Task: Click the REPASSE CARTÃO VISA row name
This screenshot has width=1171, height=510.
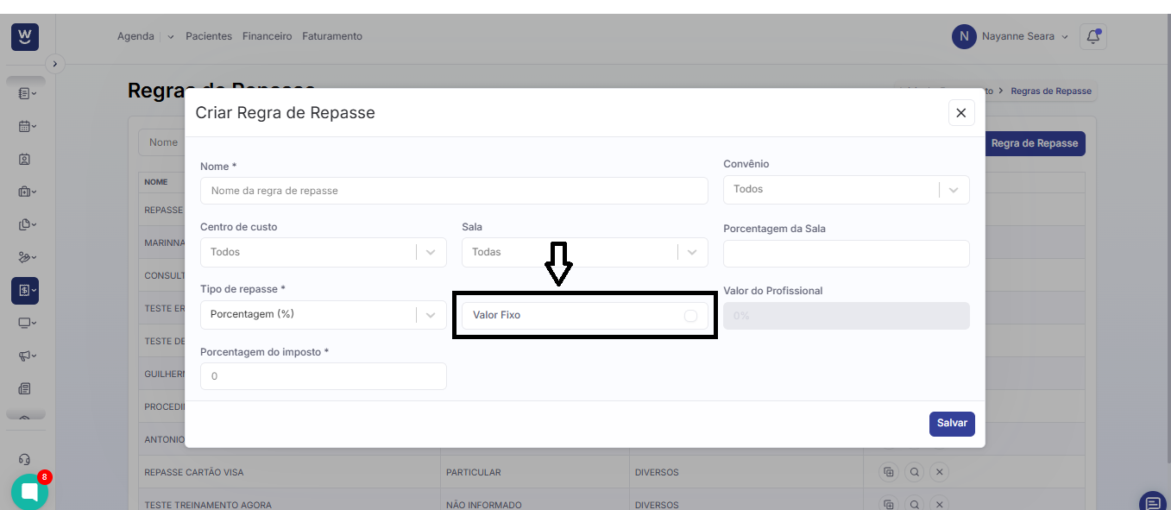Action: [x=193, y=473]
